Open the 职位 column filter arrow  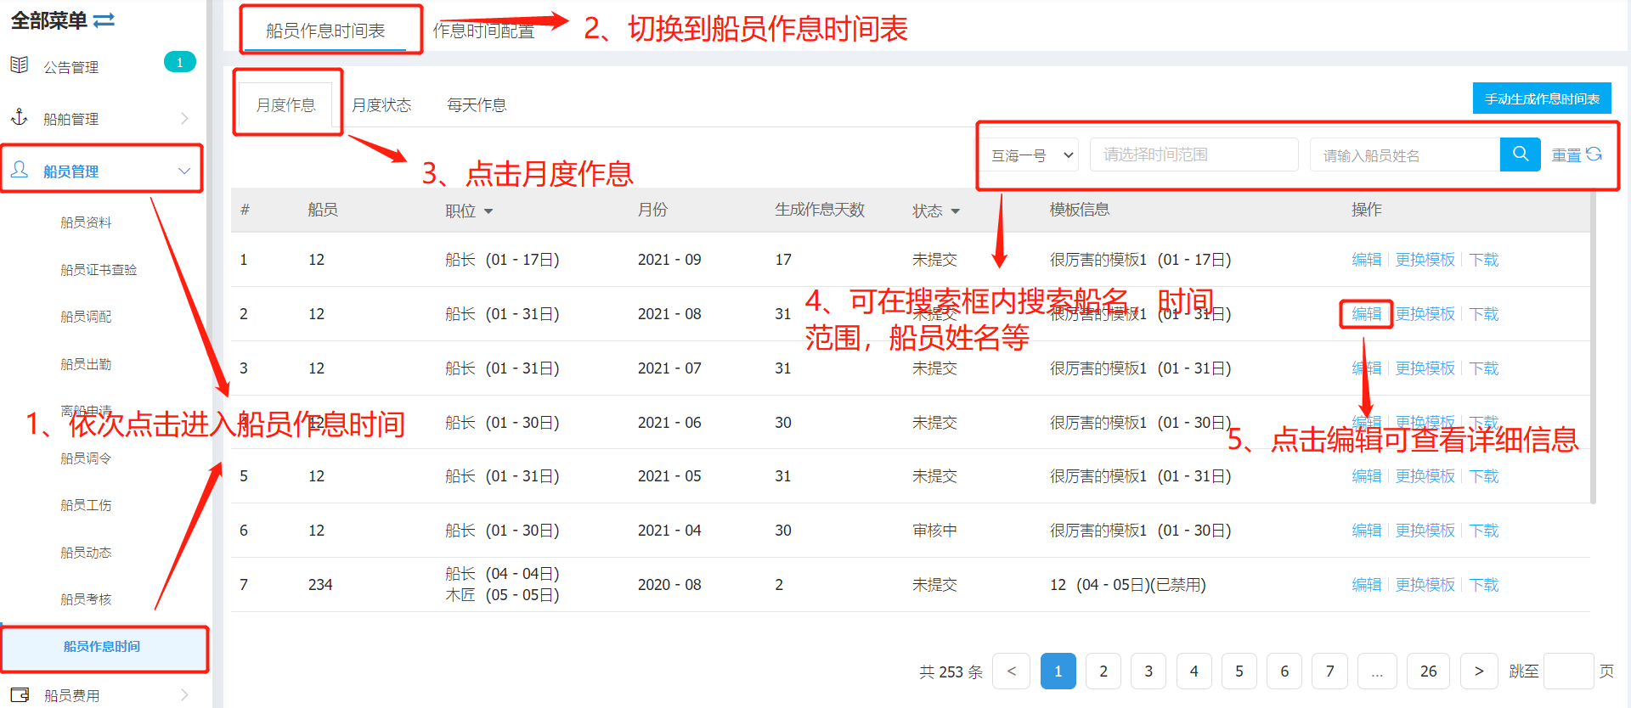coord(488,211)
